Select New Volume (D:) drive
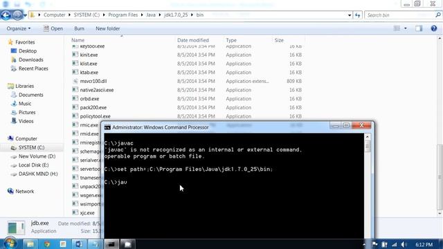Image resolution: width=443 pixels, height=249 pixels. pyautogui.click(x=37, y=156)
